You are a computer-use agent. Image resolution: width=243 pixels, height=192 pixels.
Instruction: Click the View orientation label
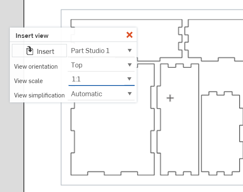[36, 67]
